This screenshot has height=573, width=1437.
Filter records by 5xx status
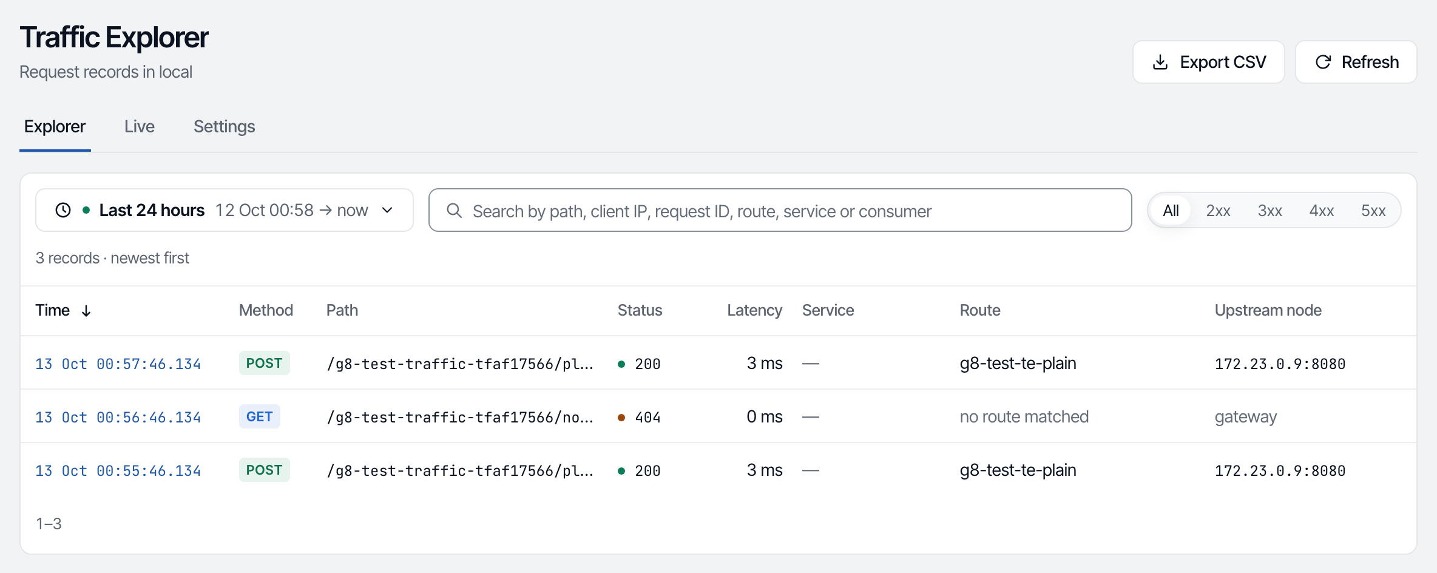click(1373, 211)
